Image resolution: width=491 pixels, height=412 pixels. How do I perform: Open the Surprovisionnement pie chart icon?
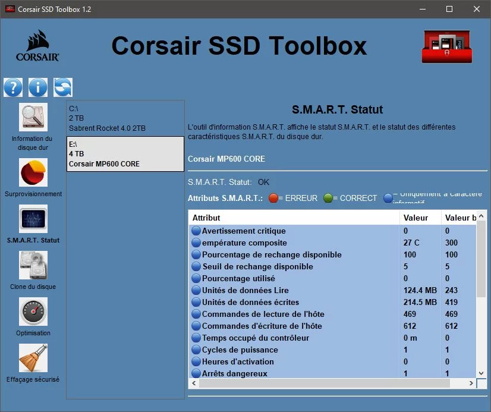coord(33,172)
